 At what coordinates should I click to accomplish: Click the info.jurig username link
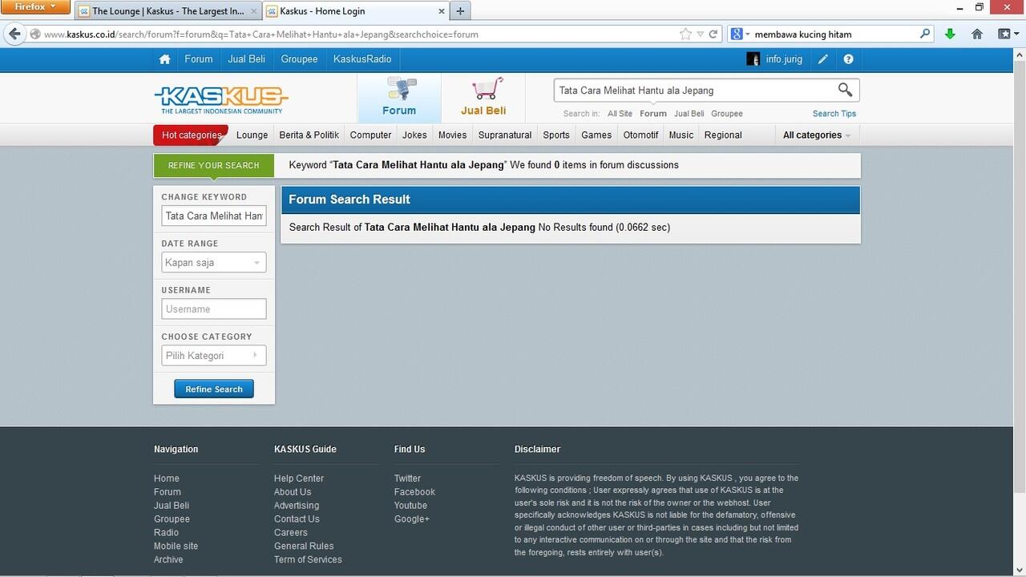pos(784,59)
